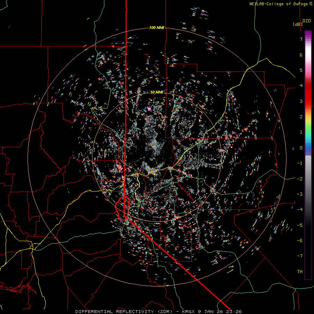Viewport: 314px width, 314px height.
Task: Click the ZDR color scale bar
Action: (308, 155)
